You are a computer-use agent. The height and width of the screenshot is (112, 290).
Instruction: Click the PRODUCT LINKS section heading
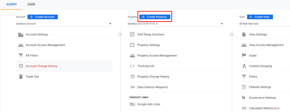point(139,97)
